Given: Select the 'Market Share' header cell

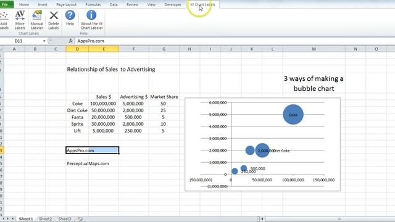Looking at the screenshot, I should point(164,97).
